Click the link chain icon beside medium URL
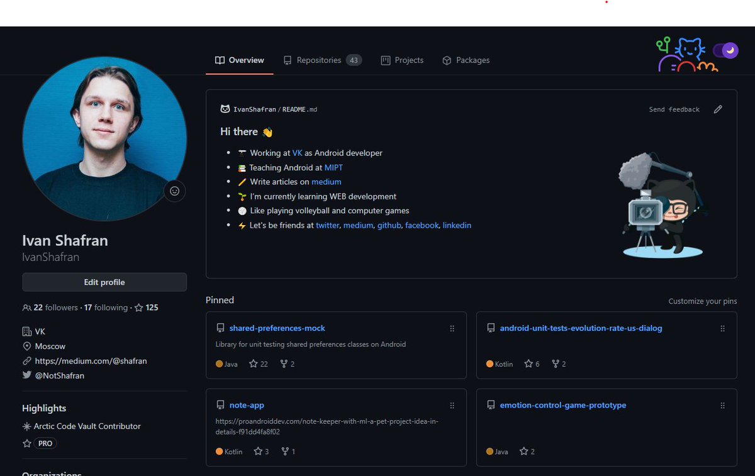This screenshot has width=755, height=476. point(27,361)
